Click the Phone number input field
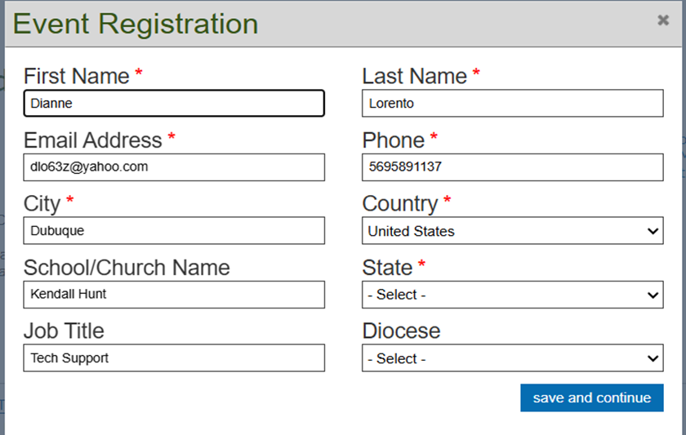 [512, 167]
